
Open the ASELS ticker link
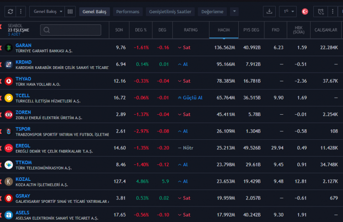tap(22, 213)
